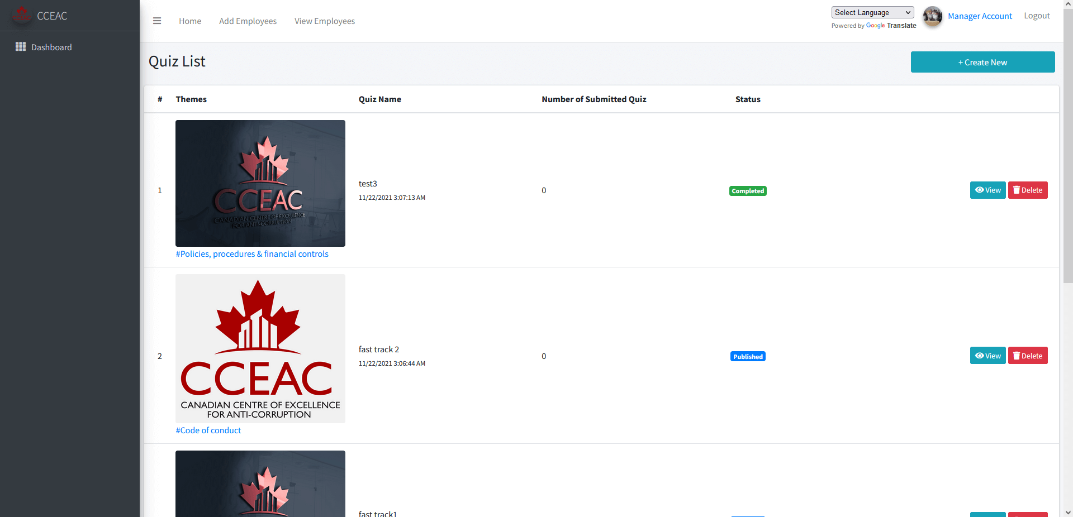Click the fast track 2 quiz name

[379, 350]
